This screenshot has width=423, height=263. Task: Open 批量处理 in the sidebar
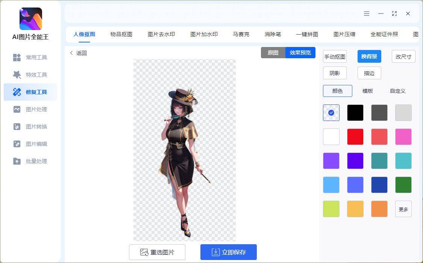pos(30,161)
